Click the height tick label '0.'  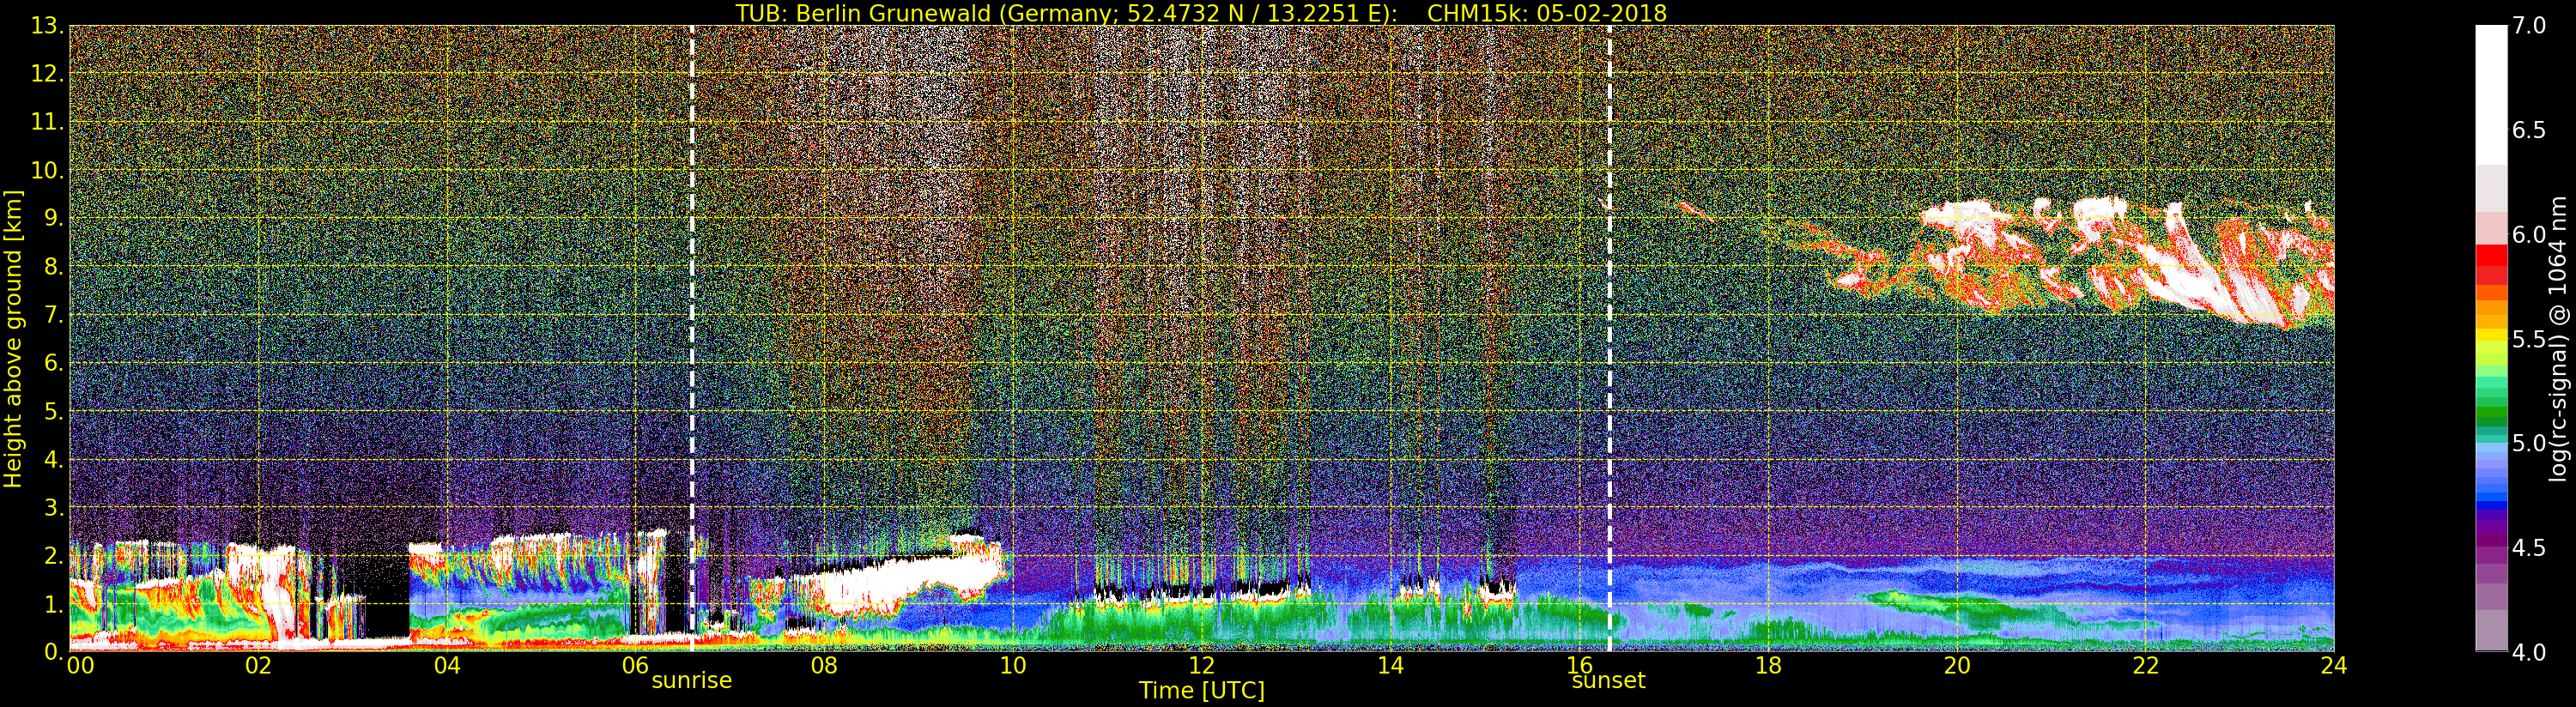53,651
